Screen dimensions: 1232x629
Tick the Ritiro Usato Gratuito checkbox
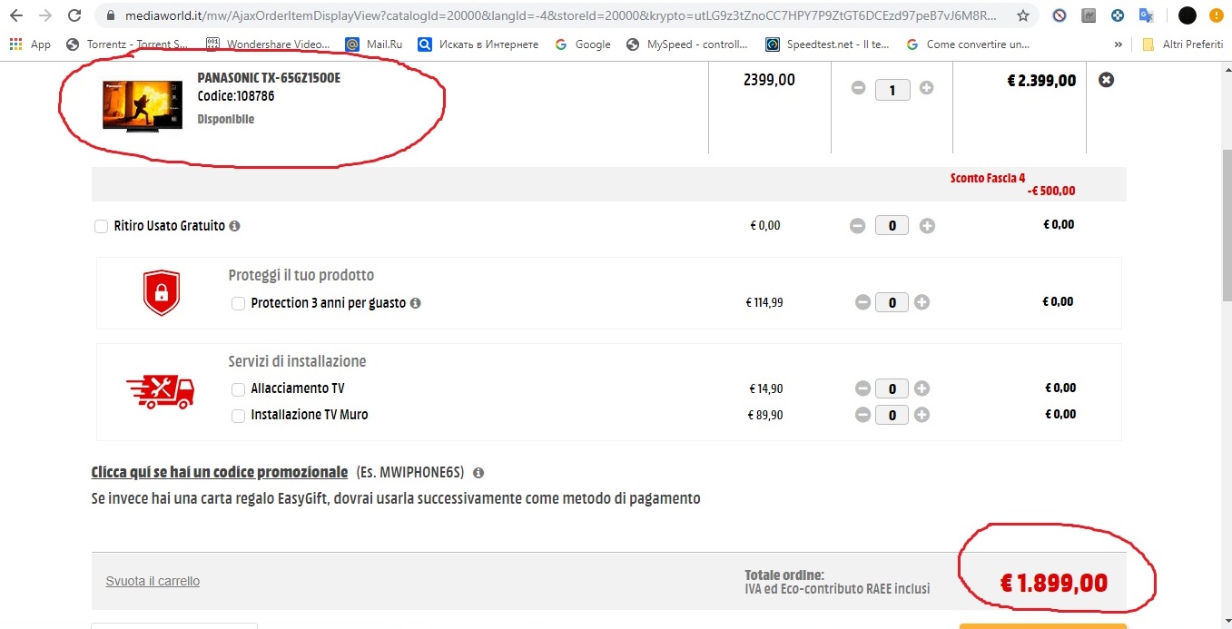click(x=102, y=226)
